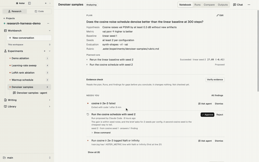Go forward with the right arrow
Viewport: 259px width, 162px height.
(x=50, y=3)
